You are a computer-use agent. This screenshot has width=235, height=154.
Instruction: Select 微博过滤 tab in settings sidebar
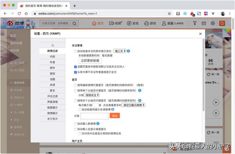[x=52, y=51]
